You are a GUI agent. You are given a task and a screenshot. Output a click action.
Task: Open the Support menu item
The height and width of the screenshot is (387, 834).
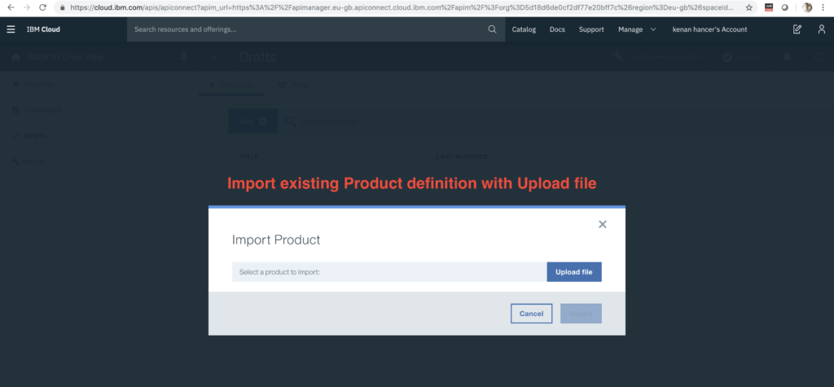point(591,29)
